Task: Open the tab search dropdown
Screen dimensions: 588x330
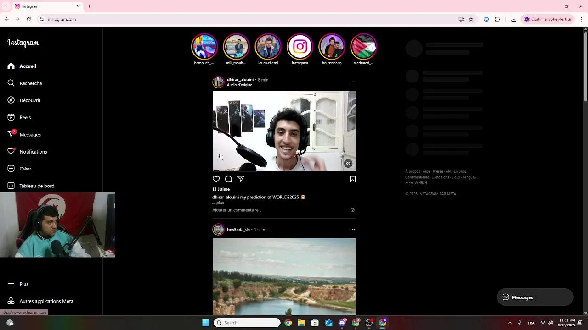Action: 6,6
